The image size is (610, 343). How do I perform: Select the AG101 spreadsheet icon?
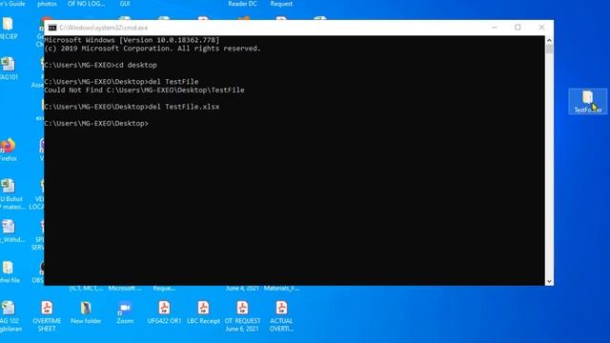9,69
